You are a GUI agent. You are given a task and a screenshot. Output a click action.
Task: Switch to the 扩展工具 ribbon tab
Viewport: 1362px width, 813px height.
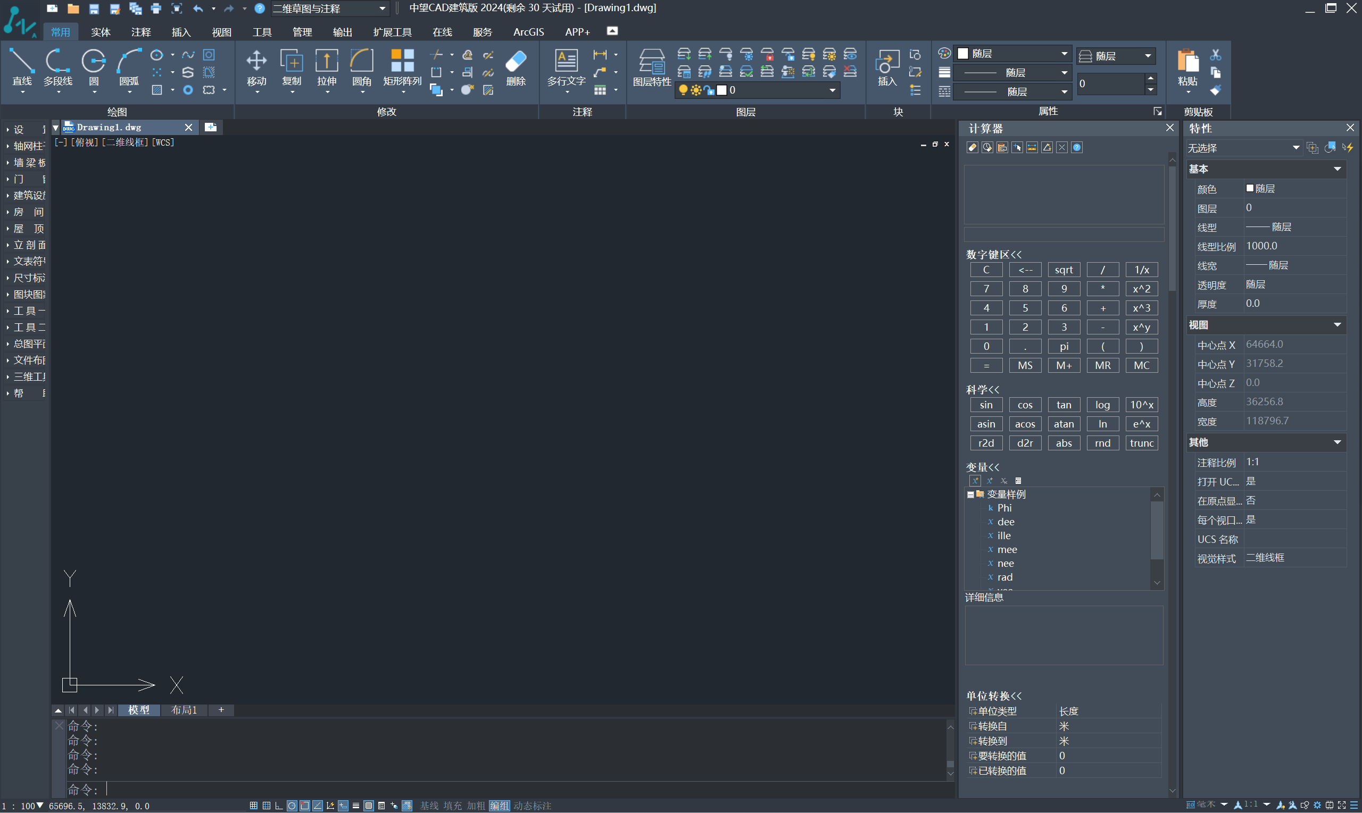393,32
